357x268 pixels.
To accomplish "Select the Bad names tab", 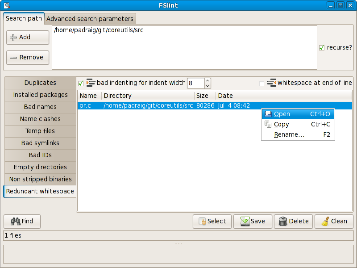I will coord(40,107).
